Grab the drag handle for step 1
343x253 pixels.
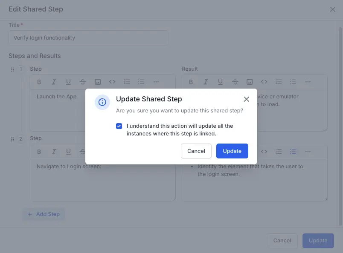[x=12, y=69]
